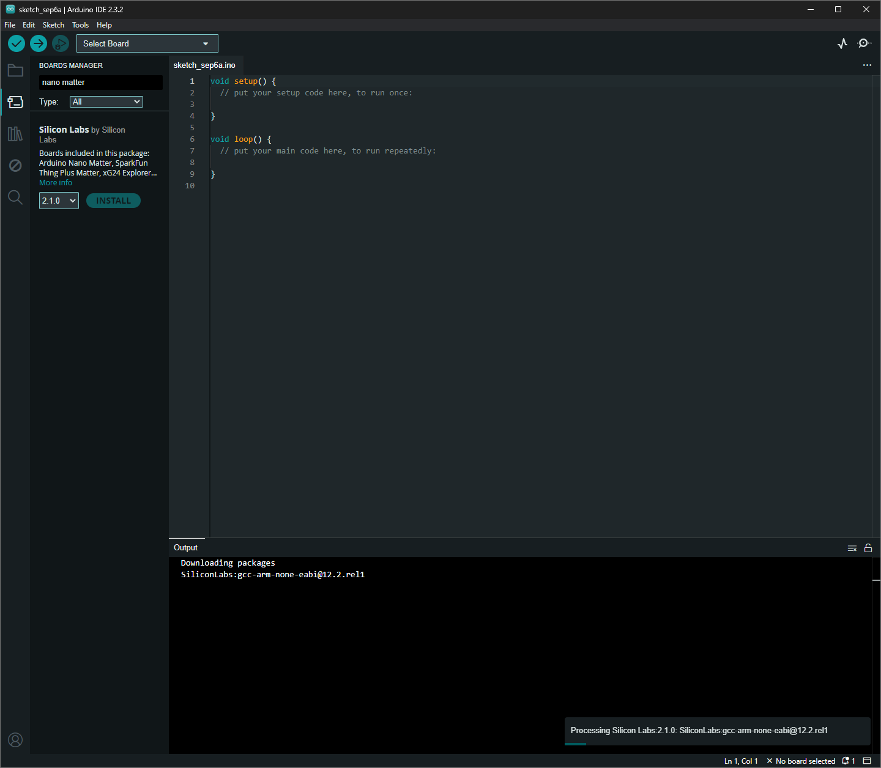Open the Select Board dropdown
Screen dimensions: 881x768
click(147, 43)
